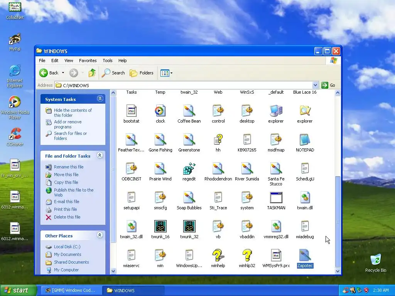This screenshot has width=395, height=296.
Task: Open the Edit menu
Action: [x=55, y=61]
